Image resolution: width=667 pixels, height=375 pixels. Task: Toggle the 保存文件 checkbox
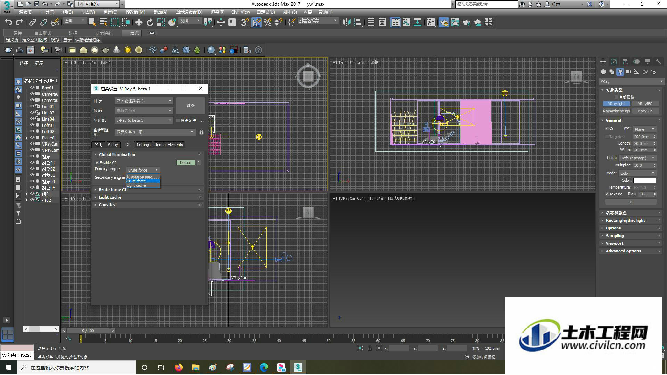pyautogui.click(x=178, y=120)
